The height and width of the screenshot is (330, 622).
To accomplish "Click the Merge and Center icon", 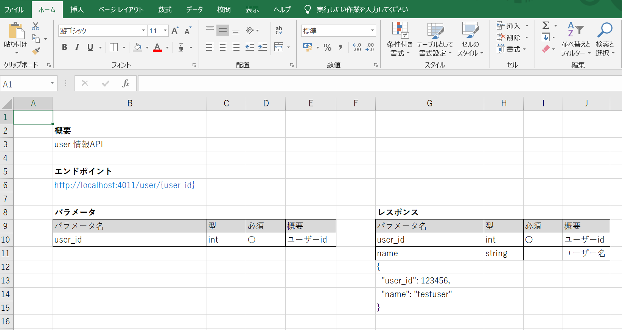I will coord(279,47).
